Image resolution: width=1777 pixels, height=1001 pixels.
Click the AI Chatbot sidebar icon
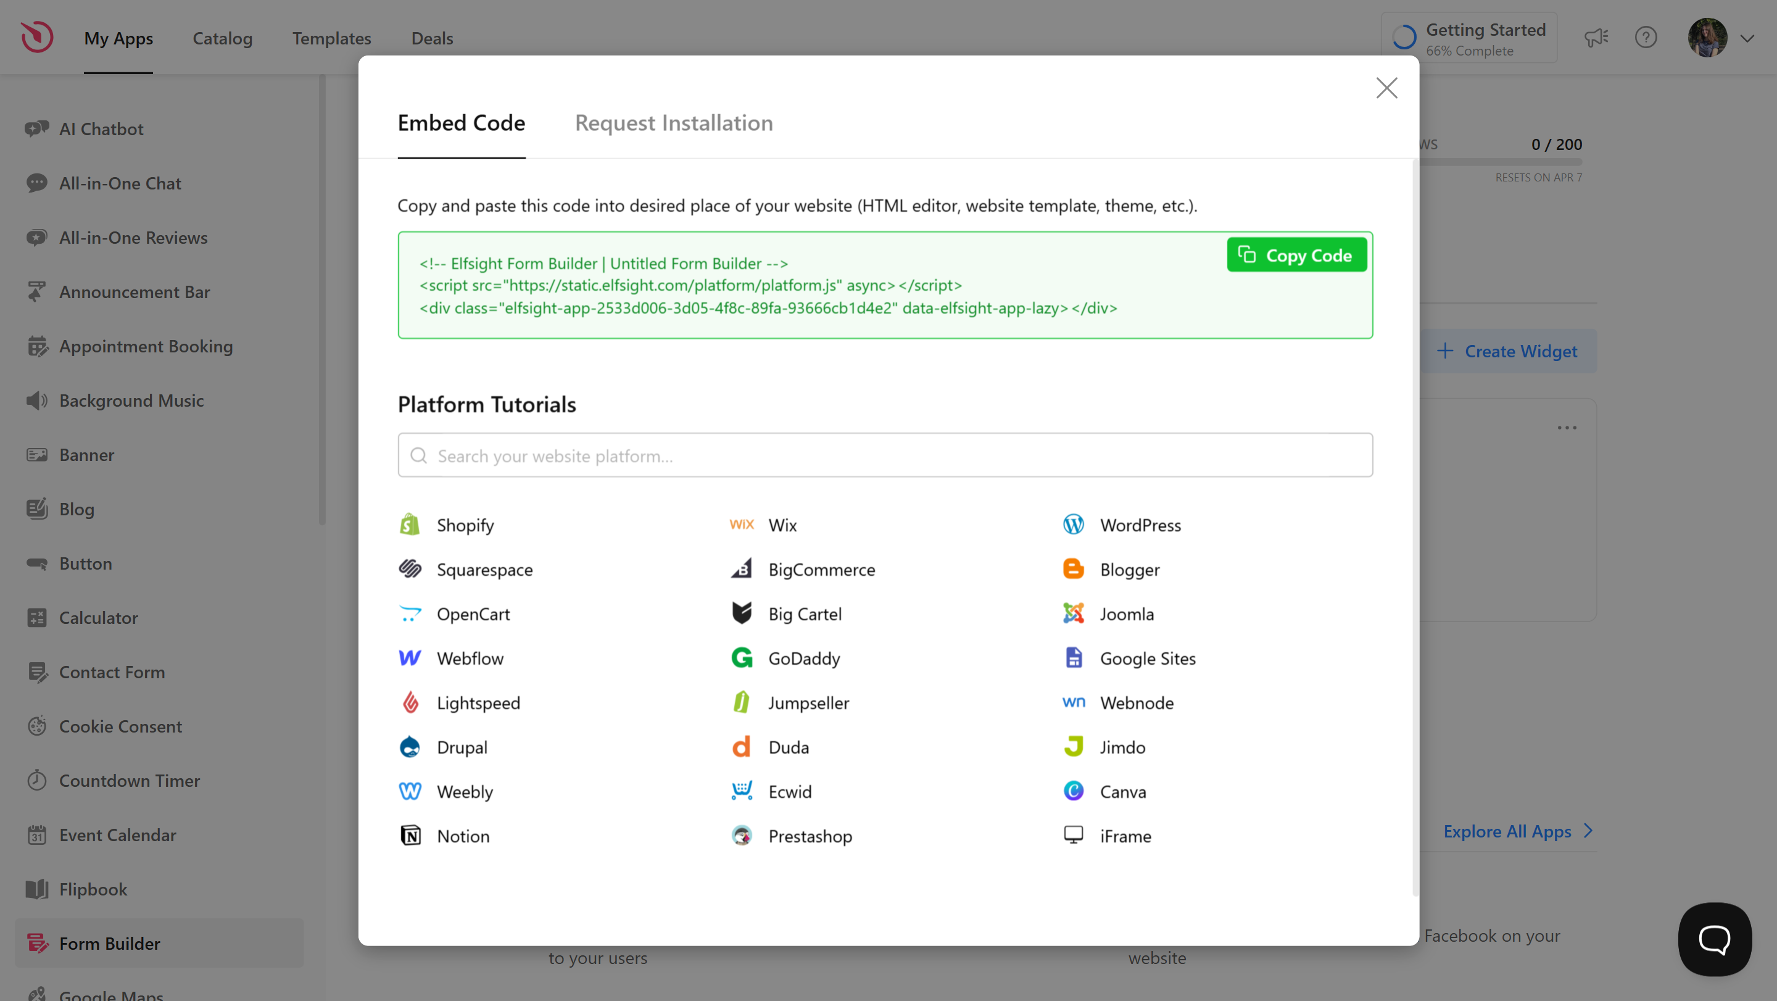(36, 128)
